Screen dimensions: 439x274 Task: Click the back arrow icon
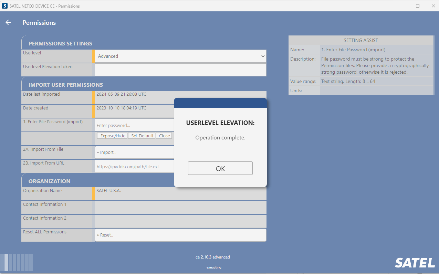point(8,22)
